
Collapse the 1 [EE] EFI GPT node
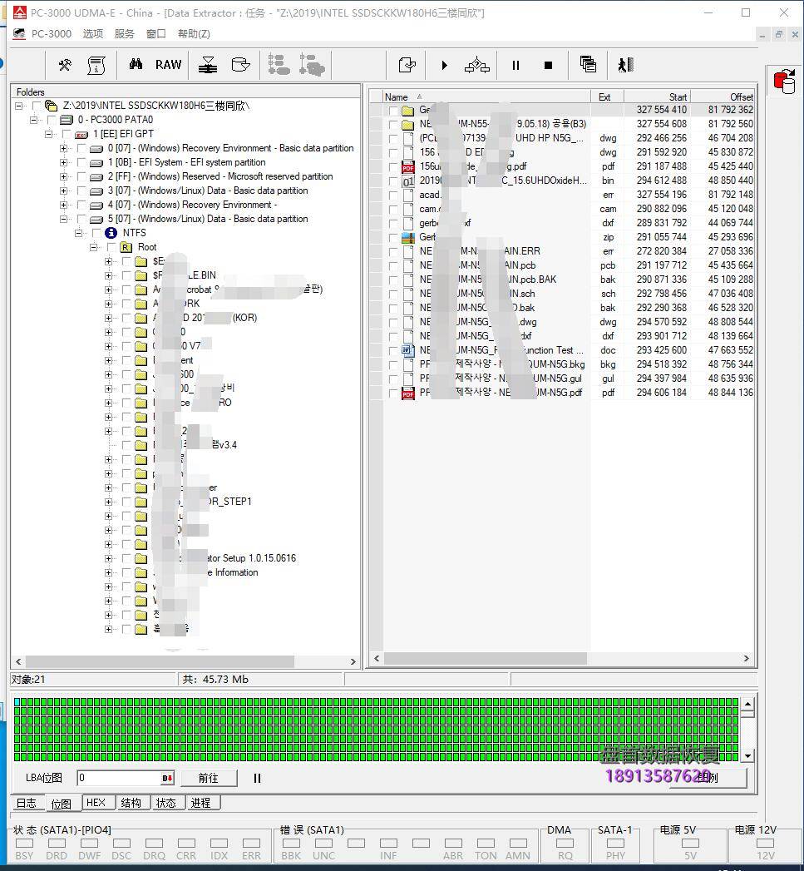click(x=48, y=134)
